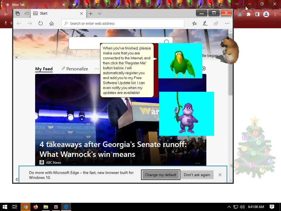Focus the Edge address bar
The image size is (281, 211).
(123, 24)
